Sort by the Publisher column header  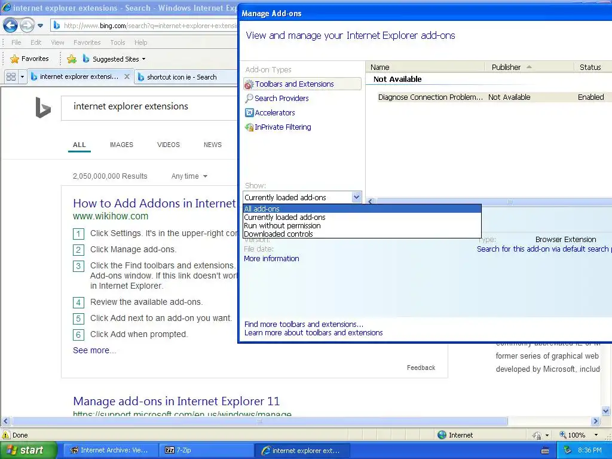click(x=530, y=67)
